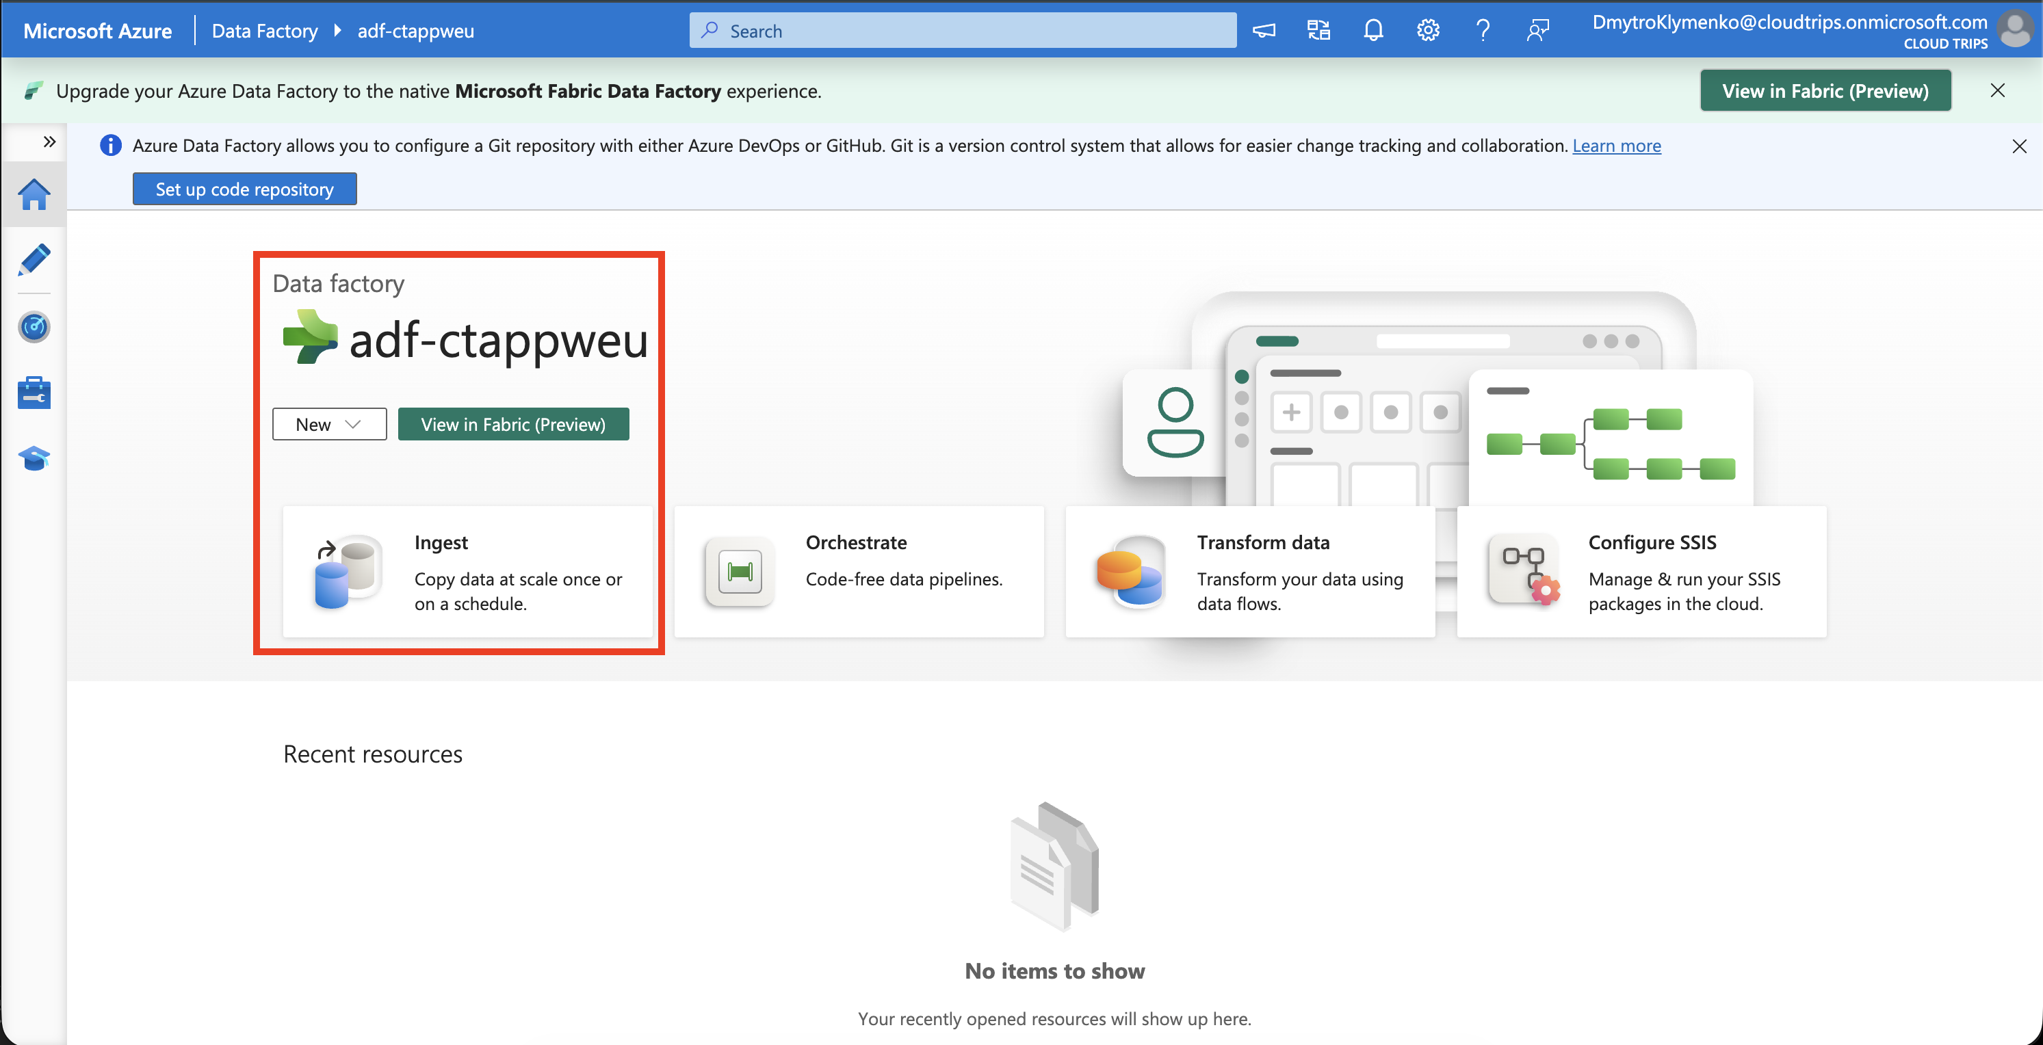Screen dimensions: 2043x1045
Task: Open the New dropdown
Action: click(x=329, y=424)
